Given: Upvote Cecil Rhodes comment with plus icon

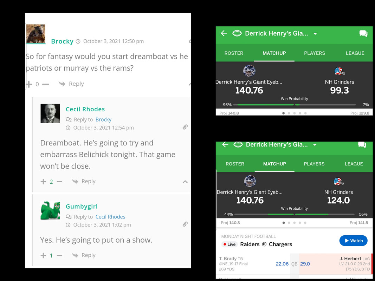Looking at the screenshot, I should point(43,182).
